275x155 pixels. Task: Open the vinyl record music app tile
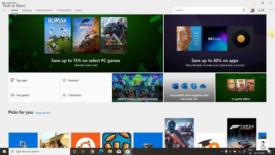pyautogui.click(x=241, y=39)
